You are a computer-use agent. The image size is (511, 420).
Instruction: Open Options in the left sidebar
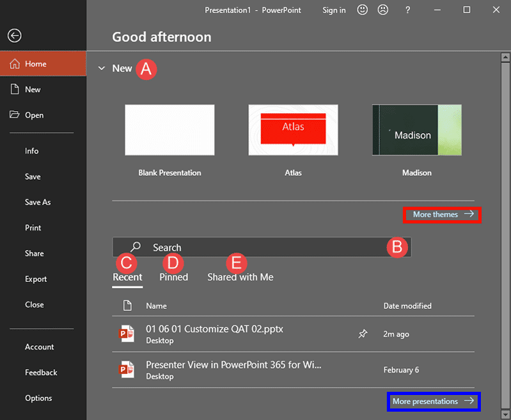[38, 398]
